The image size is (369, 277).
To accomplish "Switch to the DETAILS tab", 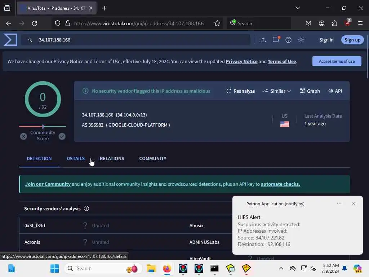I will [76, 159].
